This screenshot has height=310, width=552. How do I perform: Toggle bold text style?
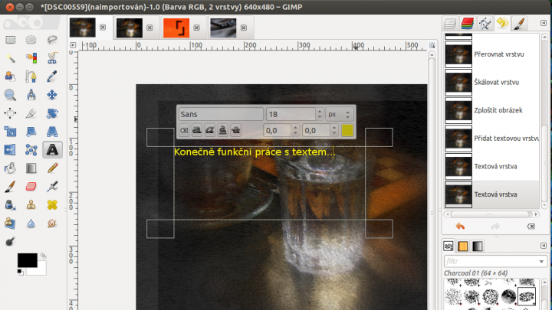pyautogui.click(x=197, y=130)
